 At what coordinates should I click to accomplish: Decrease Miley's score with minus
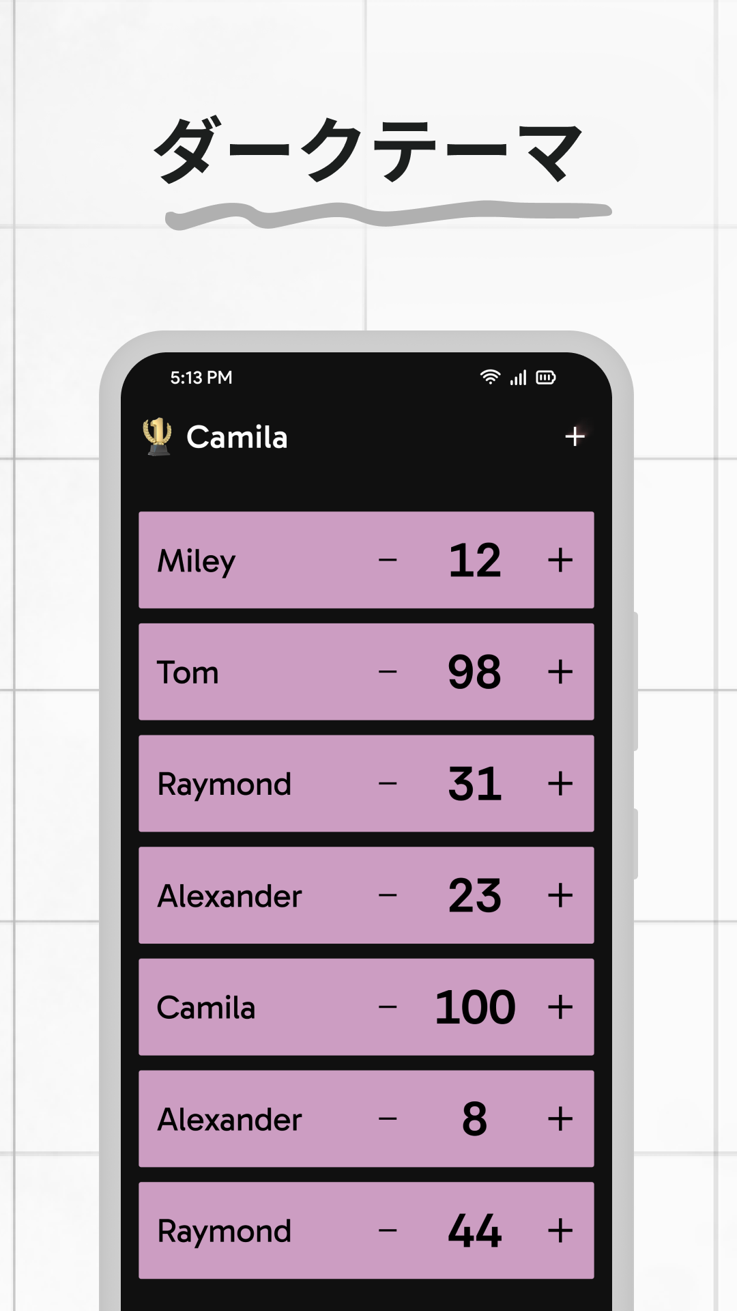pos(388,561)
